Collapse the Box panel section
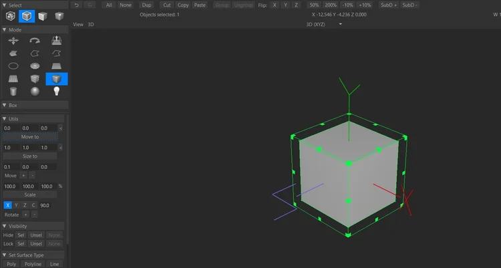The height and width of the screenshot is (268, 501). click(x=5, y=105)
